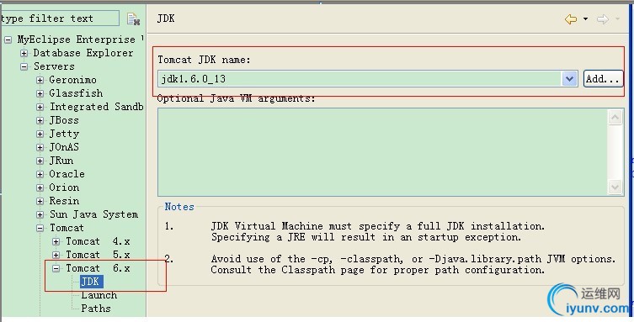Expand the Oracle server node
This screenshot has width=634, height=322.
[x=40, y=174]
